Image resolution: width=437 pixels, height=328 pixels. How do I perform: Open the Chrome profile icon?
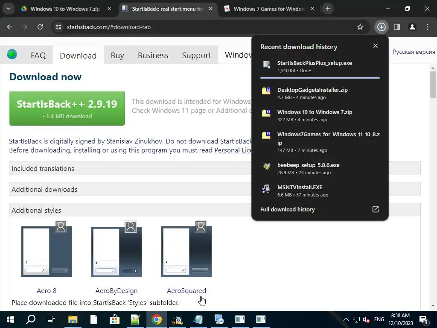tap(412, 27)
